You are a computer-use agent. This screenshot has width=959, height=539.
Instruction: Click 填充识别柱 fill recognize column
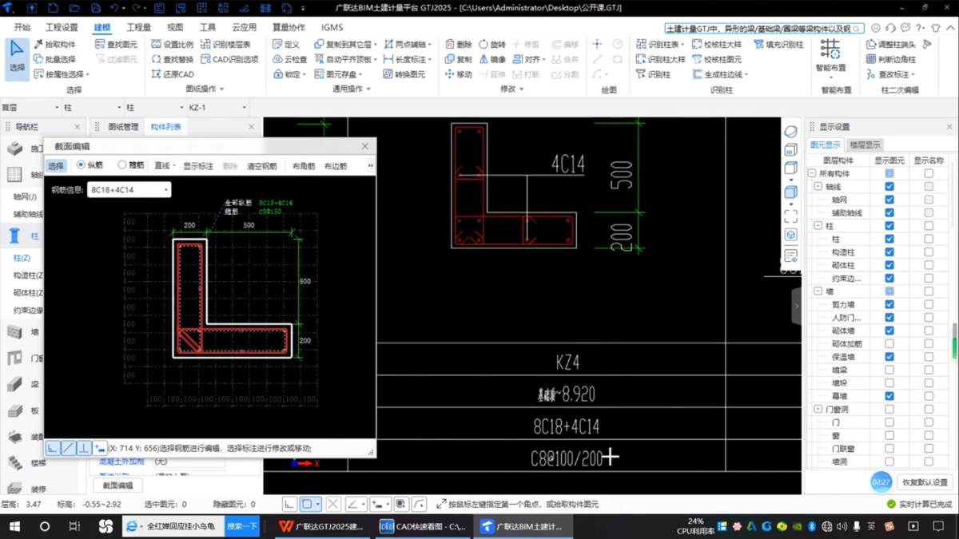(779, 45)
